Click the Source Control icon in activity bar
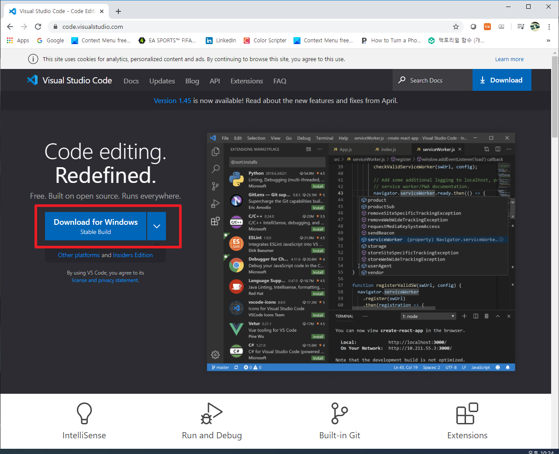This screenshot has width=559, height=454. [x=215, y=186]
